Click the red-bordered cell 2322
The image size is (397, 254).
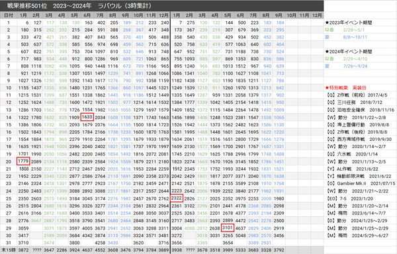pyautogui.click(x=177, y=198)
